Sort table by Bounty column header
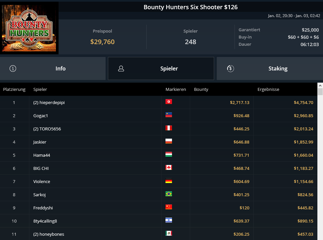323x240 pixels. [x=201, y=90]
